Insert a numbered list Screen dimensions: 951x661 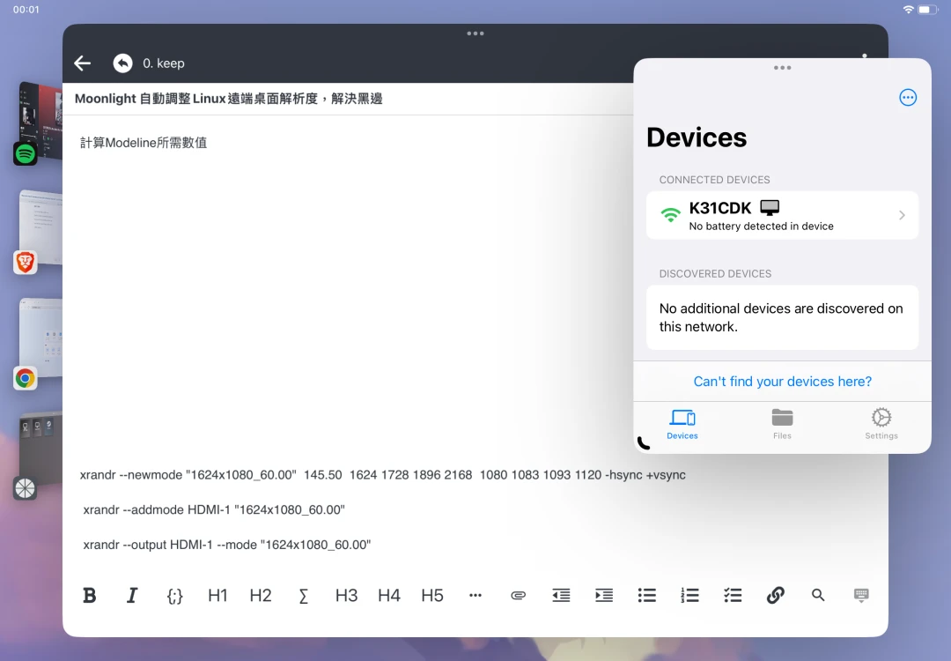pos(689,596)
